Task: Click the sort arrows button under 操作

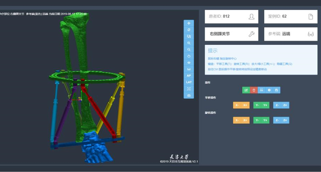Action: pos(261,90)
